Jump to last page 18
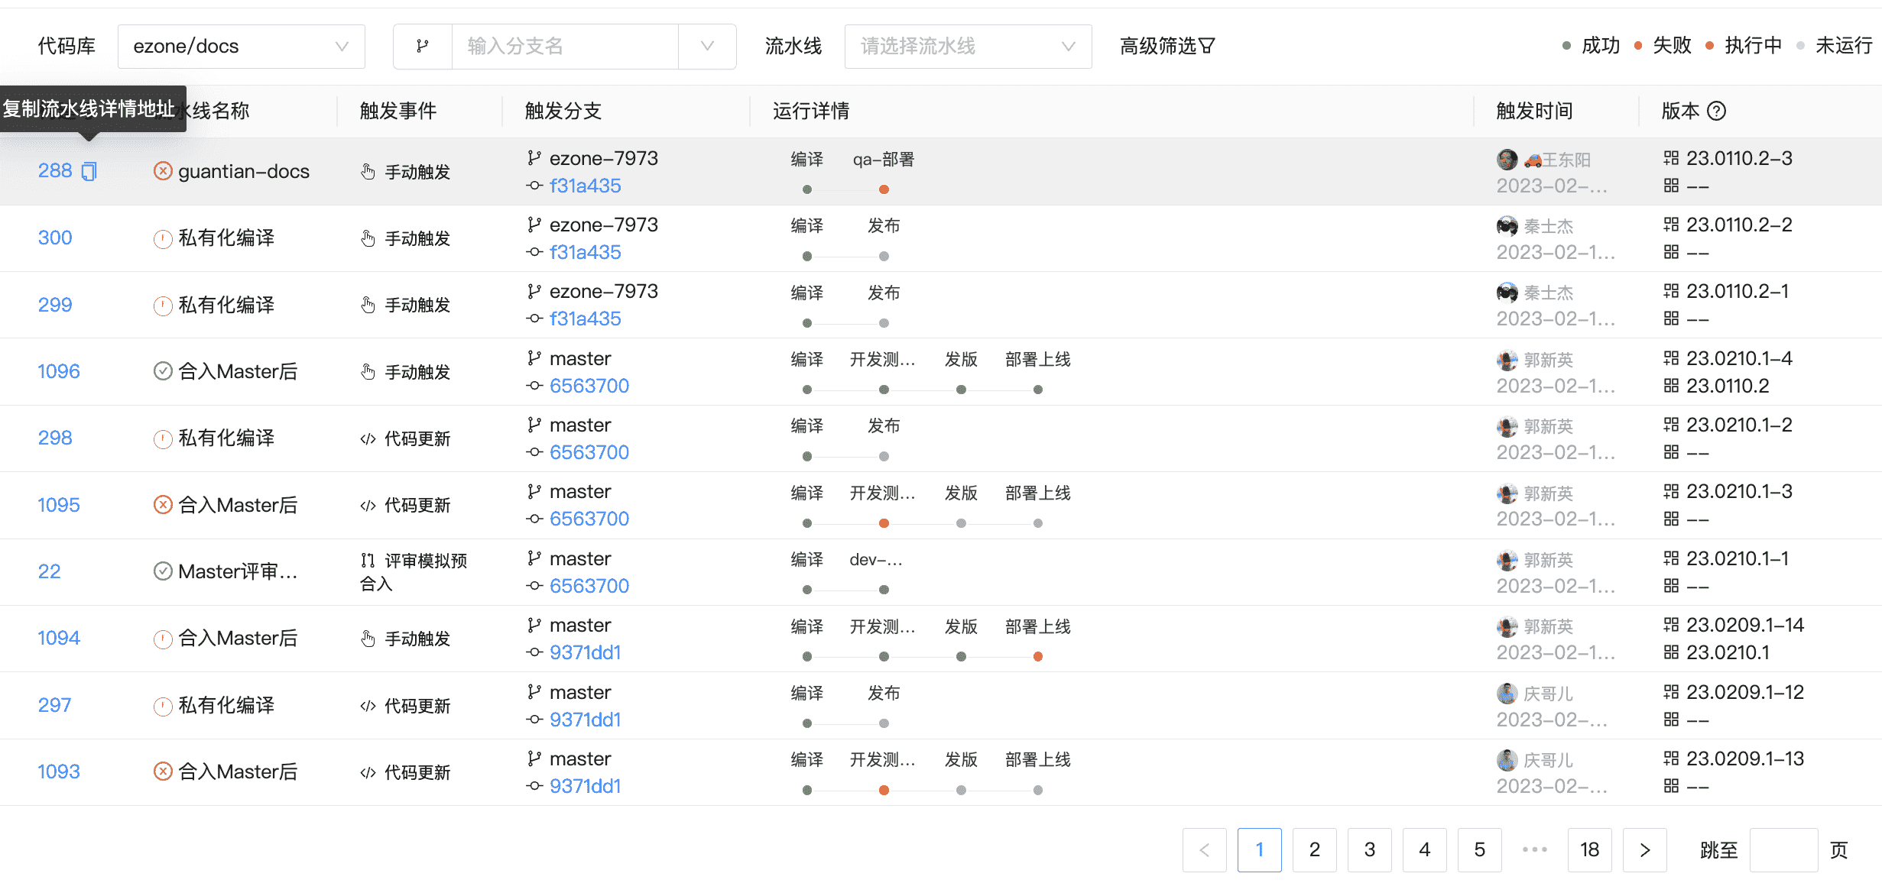Viewport: 1882px width, 883px height. (x=1589, y=849)
